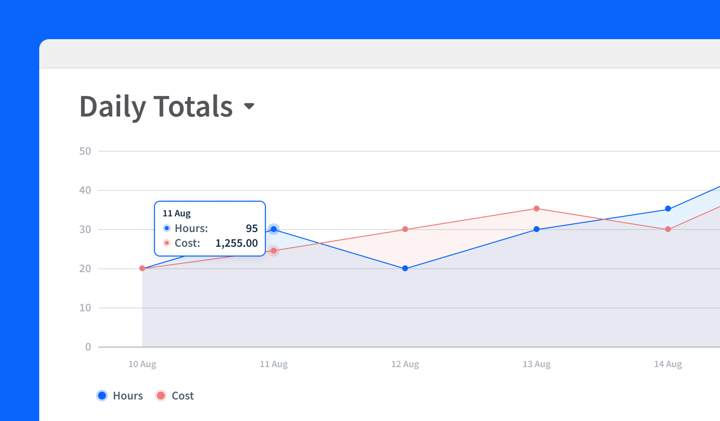Click the highlighted Hours point for 11 Aug
This screenshot has height=421, width=720.
tap(273, 229)
